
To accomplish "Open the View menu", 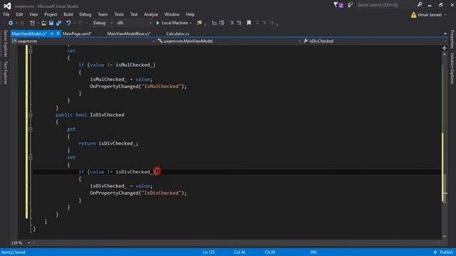I will pyautogui.click(x=33, y=14).
